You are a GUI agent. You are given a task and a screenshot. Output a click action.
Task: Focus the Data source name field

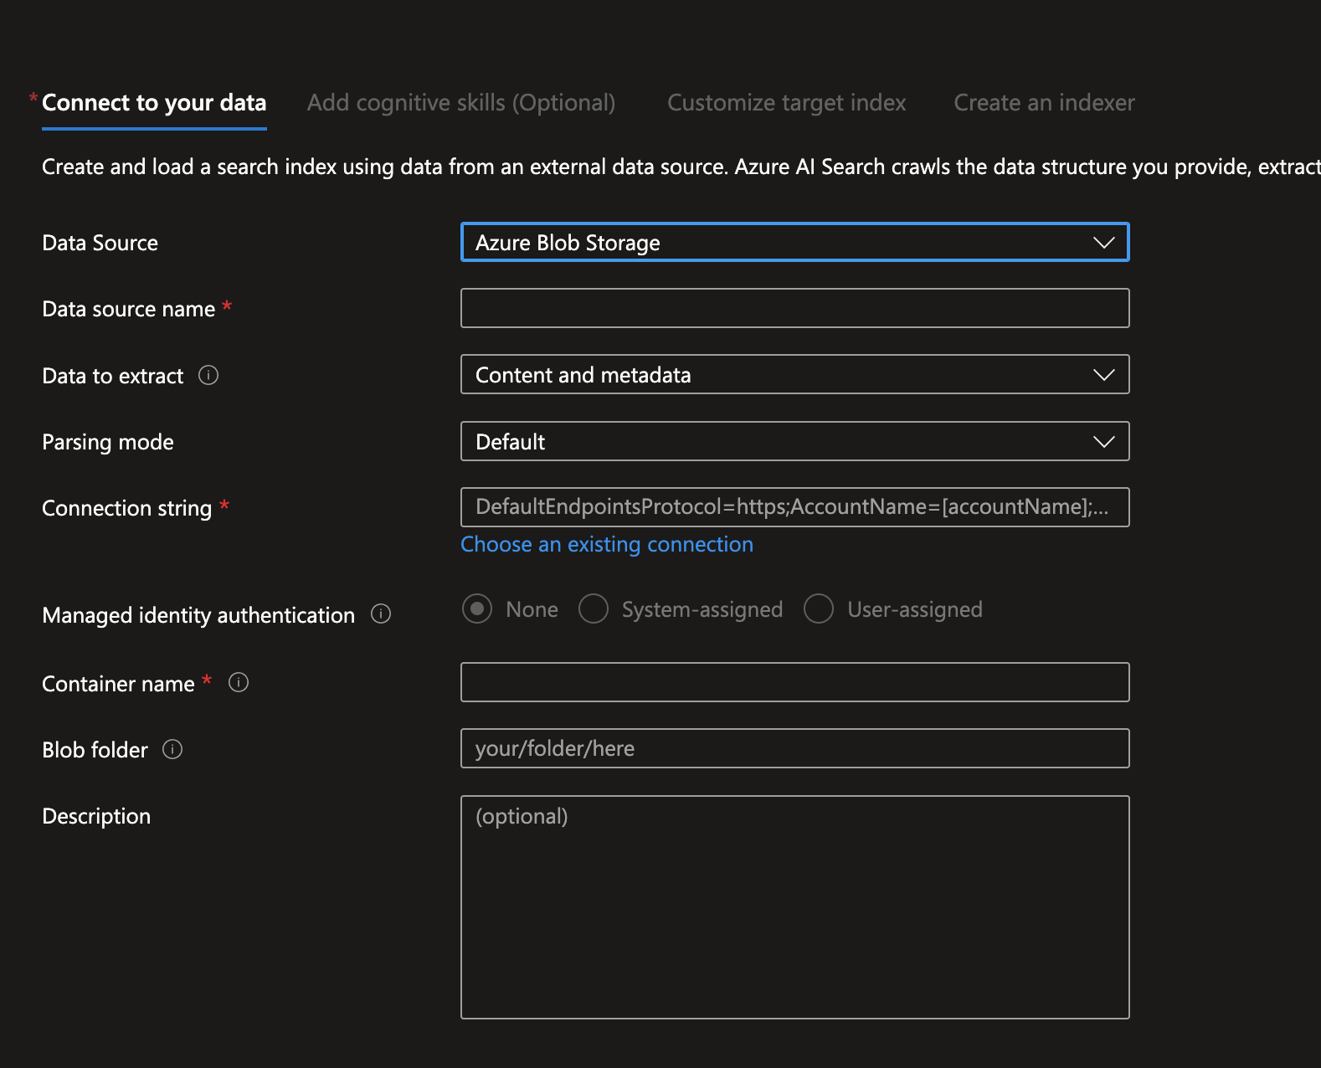(794, 308)
